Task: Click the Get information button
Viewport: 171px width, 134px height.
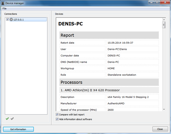Action: [18, 129]
